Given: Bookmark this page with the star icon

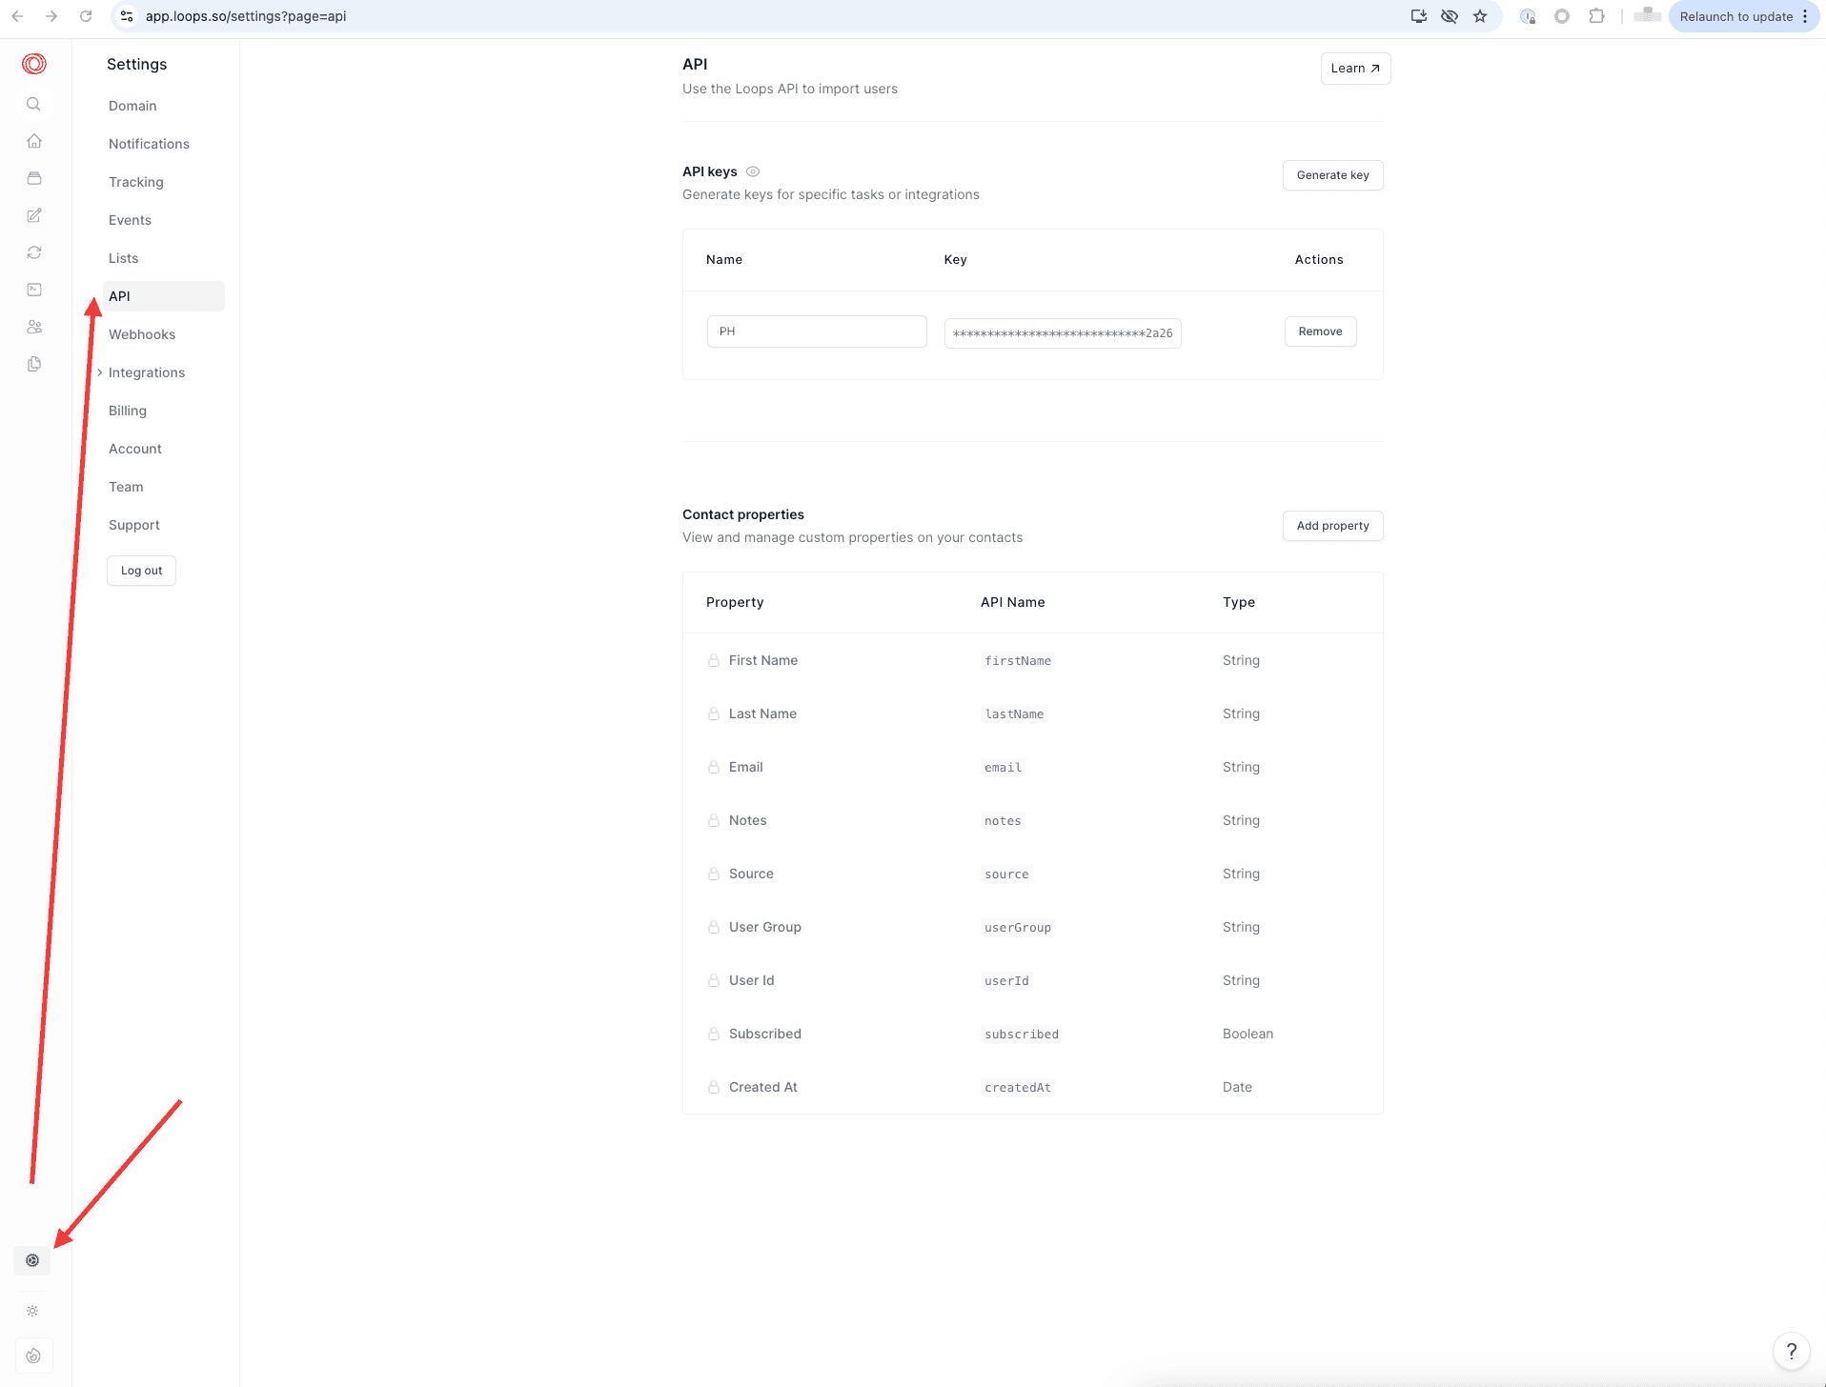Looking at the screenshot, I should [1480, 16].
